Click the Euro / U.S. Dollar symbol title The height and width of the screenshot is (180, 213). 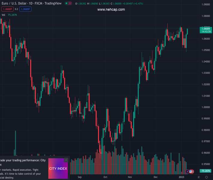coord(16,4)
